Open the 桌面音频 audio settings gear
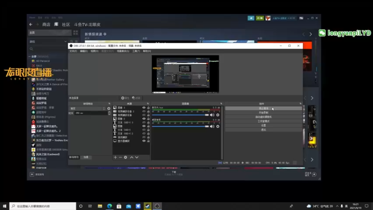 [x=218, y=126]
